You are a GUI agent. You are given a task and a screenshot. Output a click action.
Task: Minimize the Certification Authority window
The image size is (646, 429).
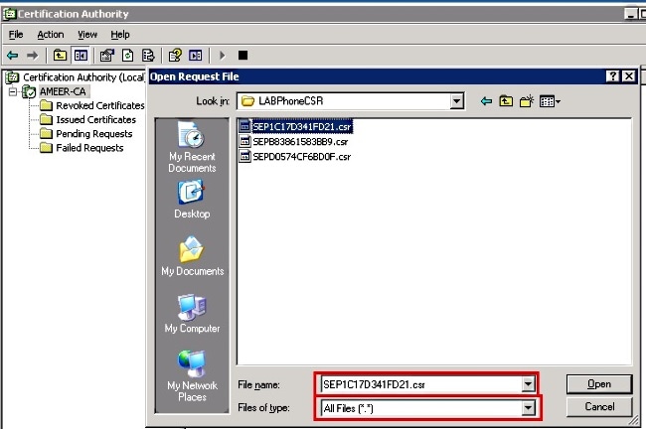[x=630, y=14]
